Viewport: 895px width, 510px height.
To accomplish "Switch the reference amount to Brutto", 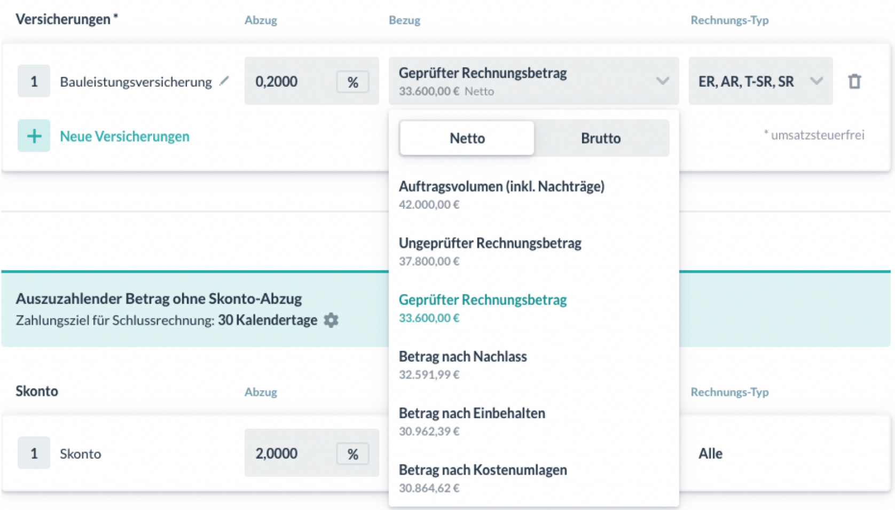I will [601, 138].
